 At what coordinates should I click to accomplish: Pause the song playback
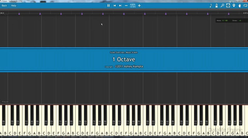point(108,5)
